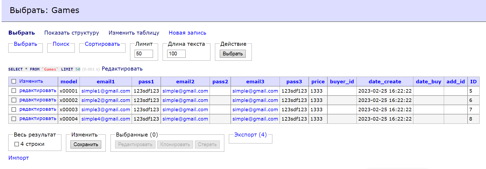Click email 'simple2@gmail.com'

[106, 100]
